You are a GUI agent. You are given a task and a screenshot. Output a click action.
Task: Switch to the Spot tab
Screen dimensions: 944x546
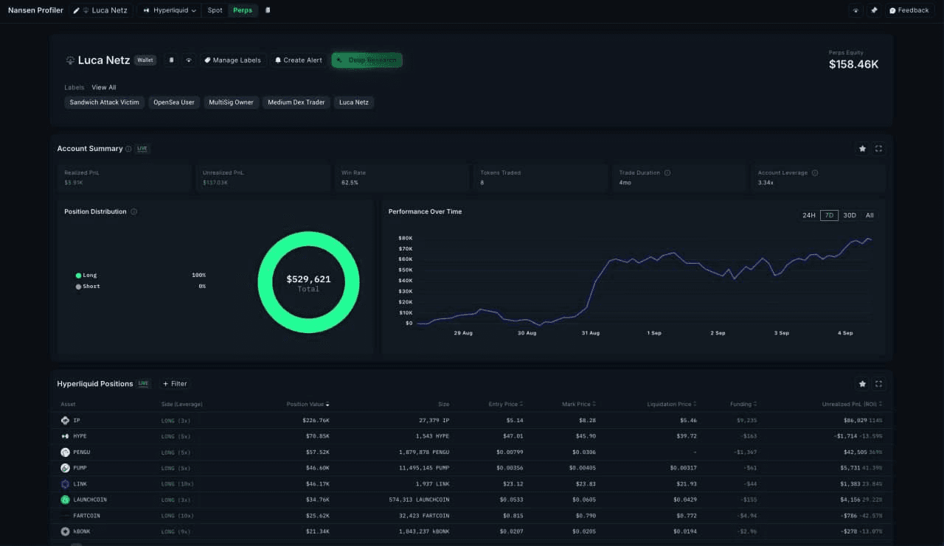coord(215,10)
